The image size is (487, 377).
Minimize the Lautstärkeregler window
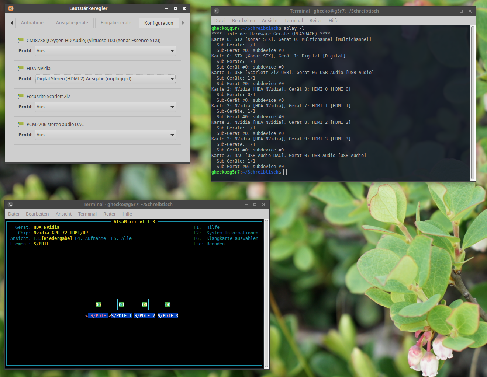pyautogui.click(x=166, y=8)
